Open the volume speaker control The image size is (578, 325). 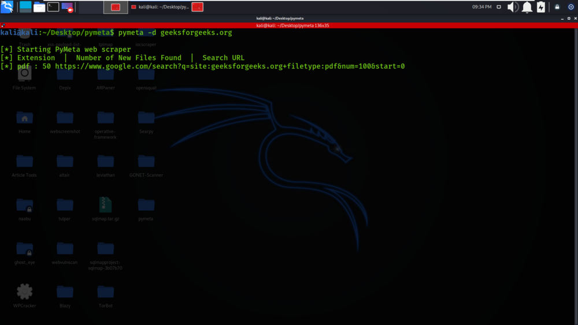coord(513,7)
